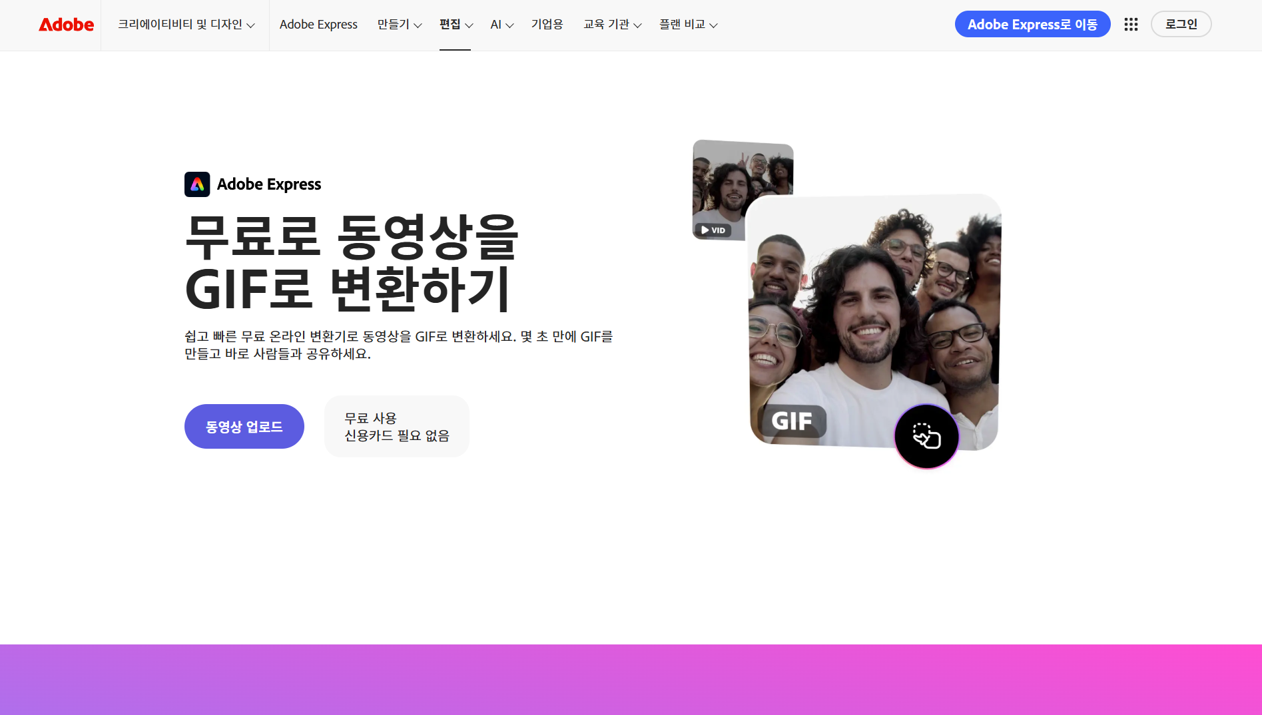Expand the AI dropdown menu
This screenshot has width=1262, height=715.
pyautogui.click(x=502, y=25)
